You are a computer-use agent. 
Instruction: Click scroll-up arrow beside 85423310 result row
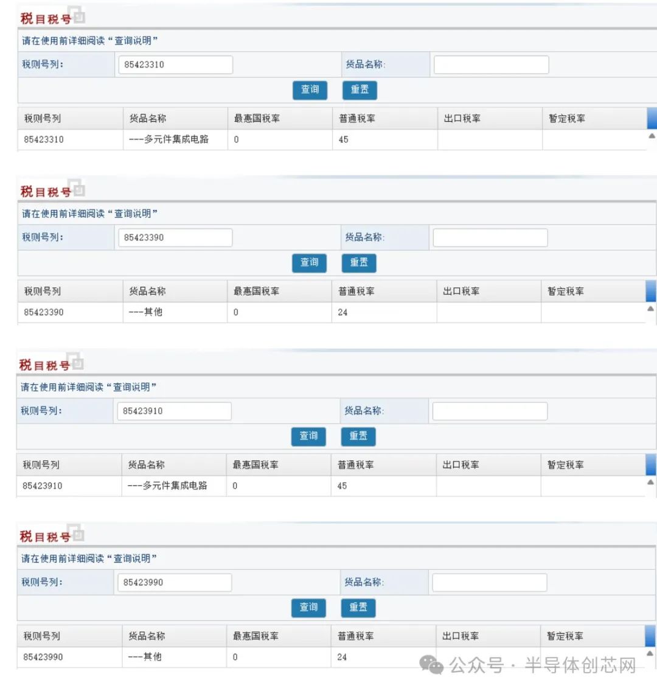click(x=652, y=136)
